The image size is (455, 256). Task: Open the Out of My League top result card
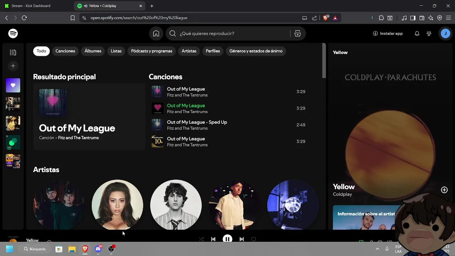89,117
